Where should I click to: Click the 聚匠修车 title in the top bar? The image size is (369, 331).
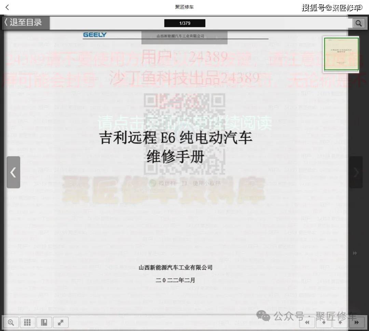[184, 7]
